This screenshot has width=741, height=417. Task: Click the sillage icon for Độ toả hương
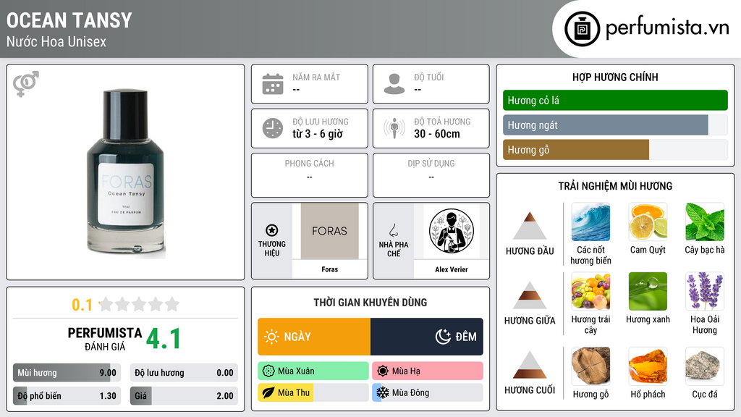click(394, 128)
